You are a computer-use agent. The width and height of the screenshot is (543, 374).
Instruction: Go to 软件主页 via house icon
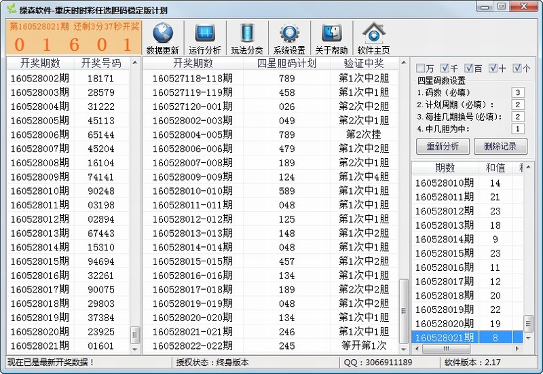point(373,34)
